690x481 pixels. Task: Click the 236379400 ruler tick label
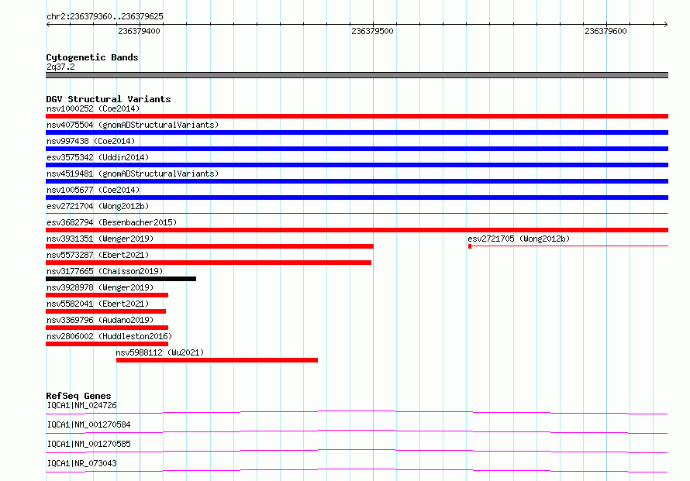click(139, 31)
